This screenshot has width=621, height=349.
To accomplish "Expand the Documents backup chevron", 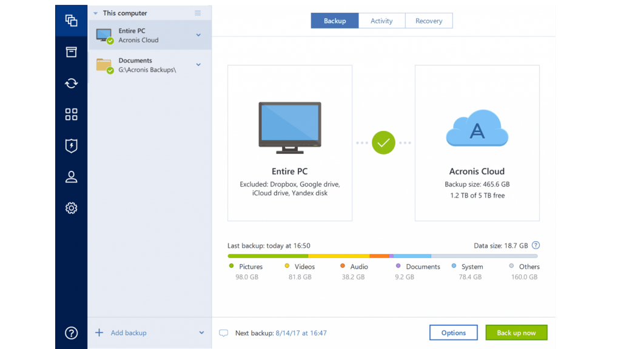I will pyautogui.click(x=198, y=64).
